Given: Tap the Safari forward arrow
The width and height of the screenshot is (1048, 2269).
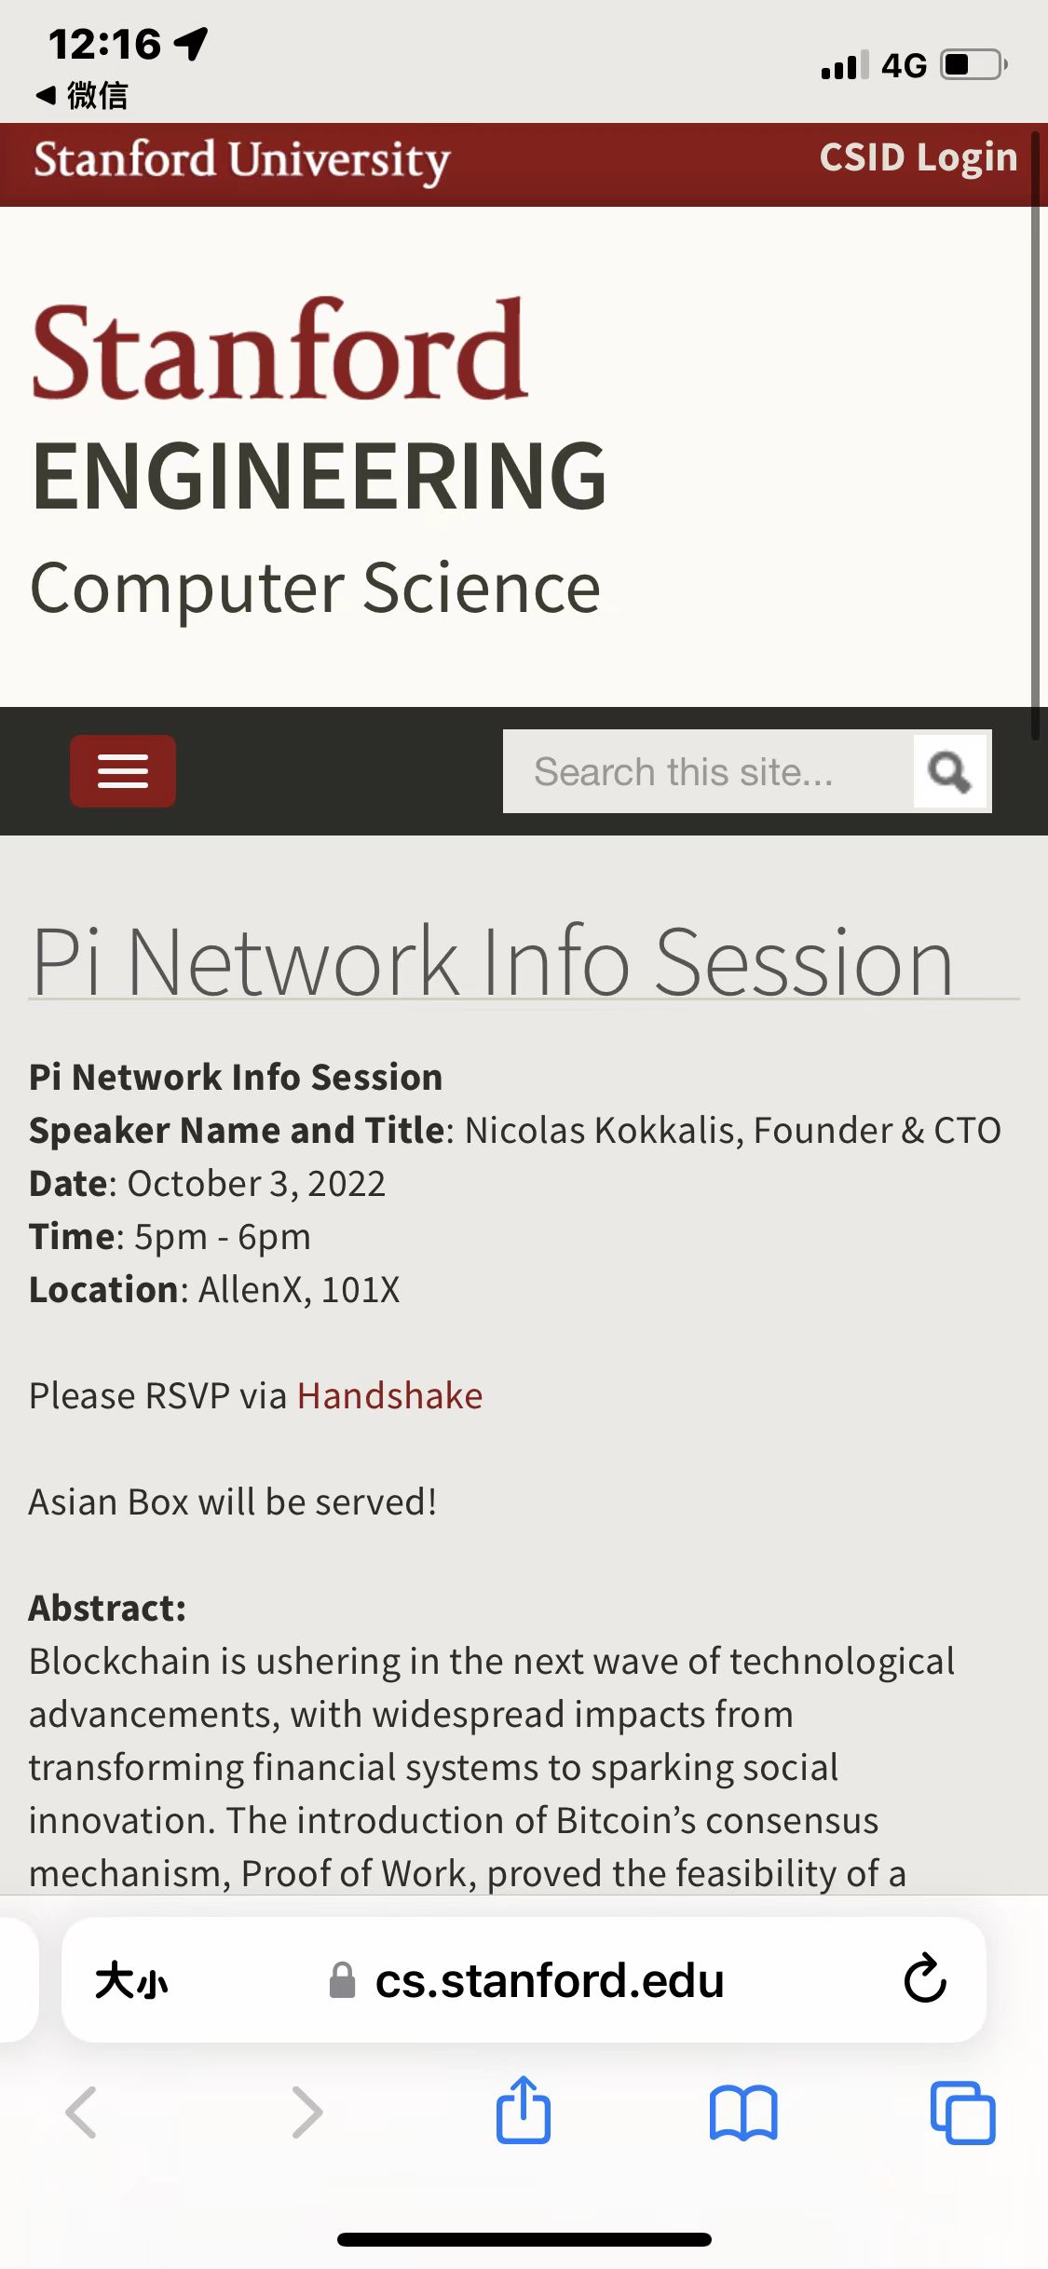Looking at the screenshot, I should point(306,2113).
